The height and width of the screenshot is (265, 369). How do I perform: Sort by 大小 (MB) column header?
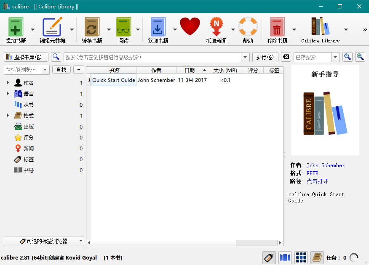[x=225, y=70]
